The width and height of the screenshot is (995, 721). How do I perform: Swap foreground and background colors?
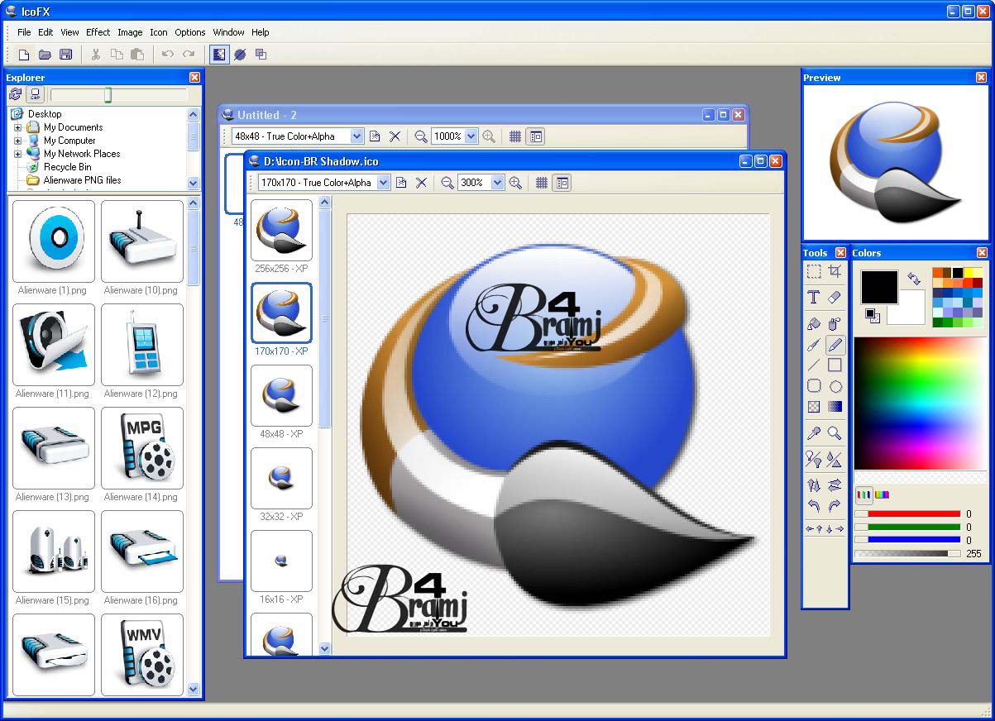[914, 279]
